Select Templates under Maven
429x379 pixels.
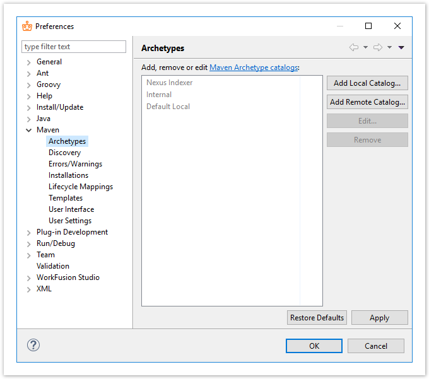66,198
